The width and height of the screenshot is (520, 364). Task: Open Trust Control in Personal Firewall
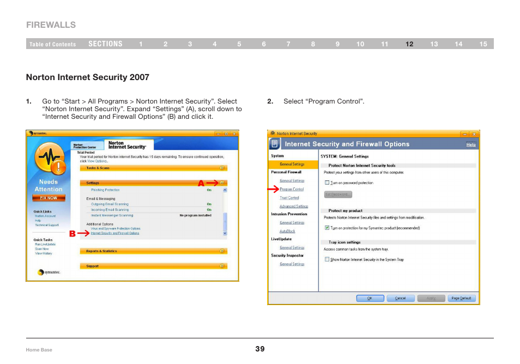pyautogui.click(x=289, y=198)
